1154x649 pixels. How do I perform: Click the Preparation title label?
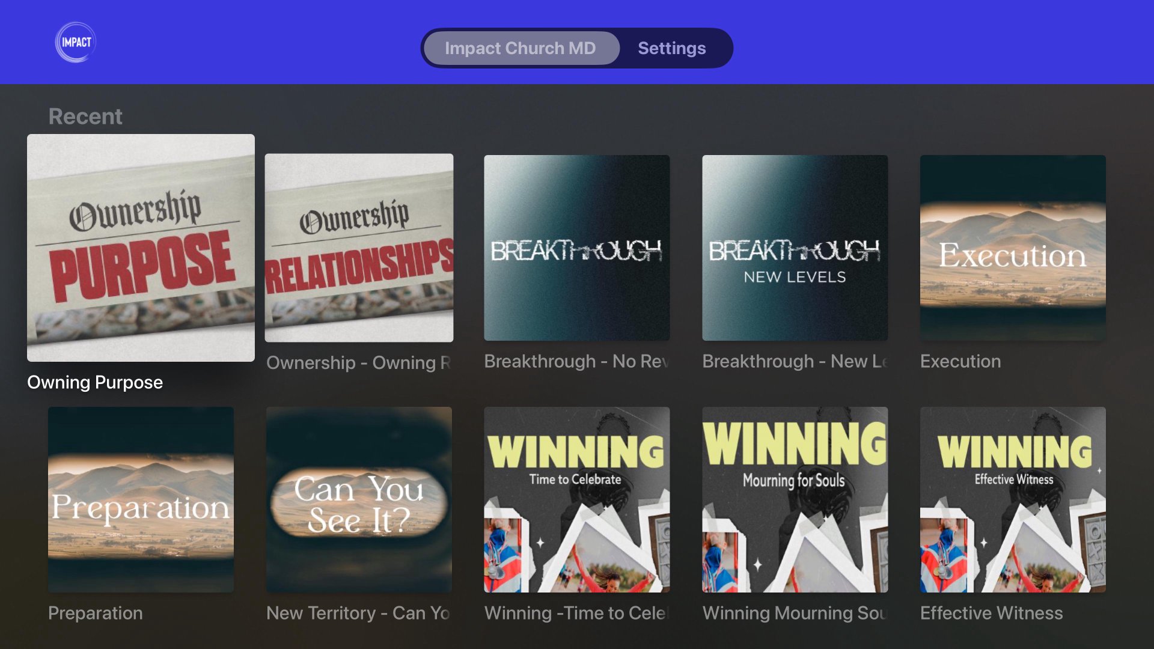[96, 613]
